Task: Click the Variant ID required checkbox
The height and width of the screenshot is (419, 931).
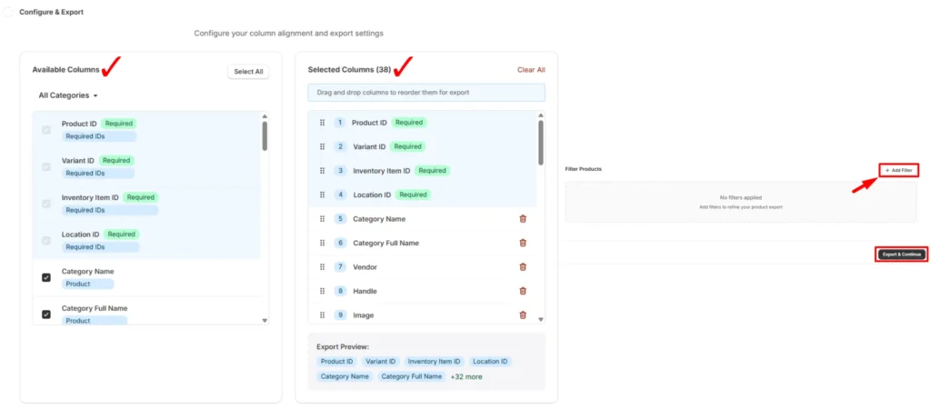Action: pos(45,166)
